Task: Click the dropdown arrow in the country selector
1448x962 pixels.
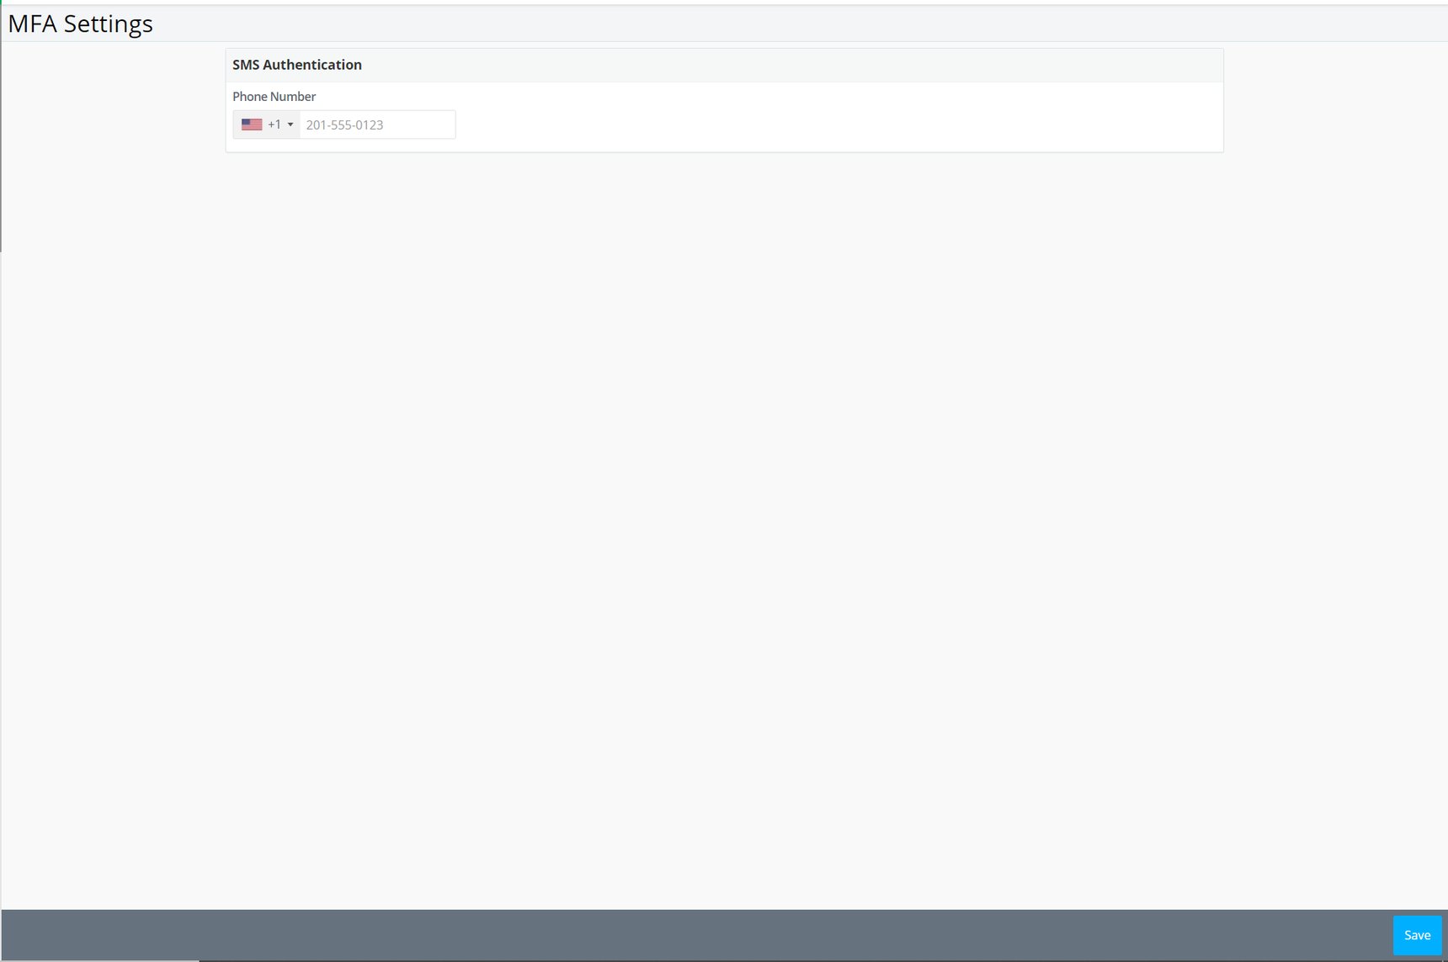Action: (290, 124)
